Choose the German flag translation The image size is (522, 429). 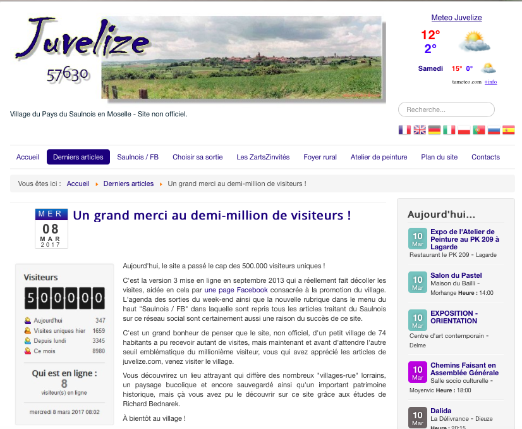(x=434, y=130)
